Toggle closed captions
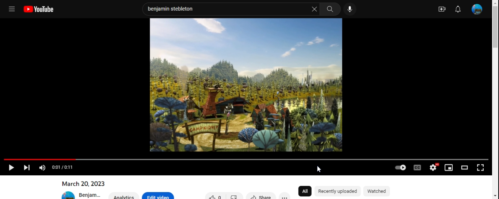The width and height of the screenshot is (499, 199). pos(417,168)
